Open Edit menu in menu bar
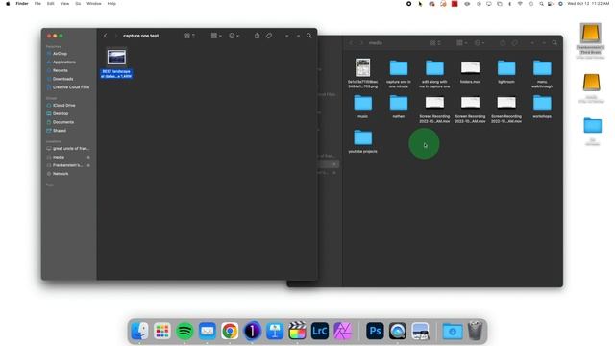 51,4
